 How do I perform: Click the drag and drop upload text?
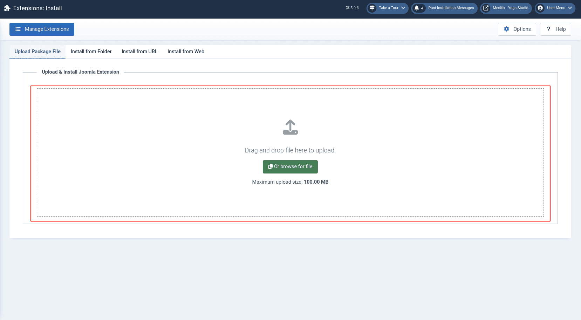(290, 150)
